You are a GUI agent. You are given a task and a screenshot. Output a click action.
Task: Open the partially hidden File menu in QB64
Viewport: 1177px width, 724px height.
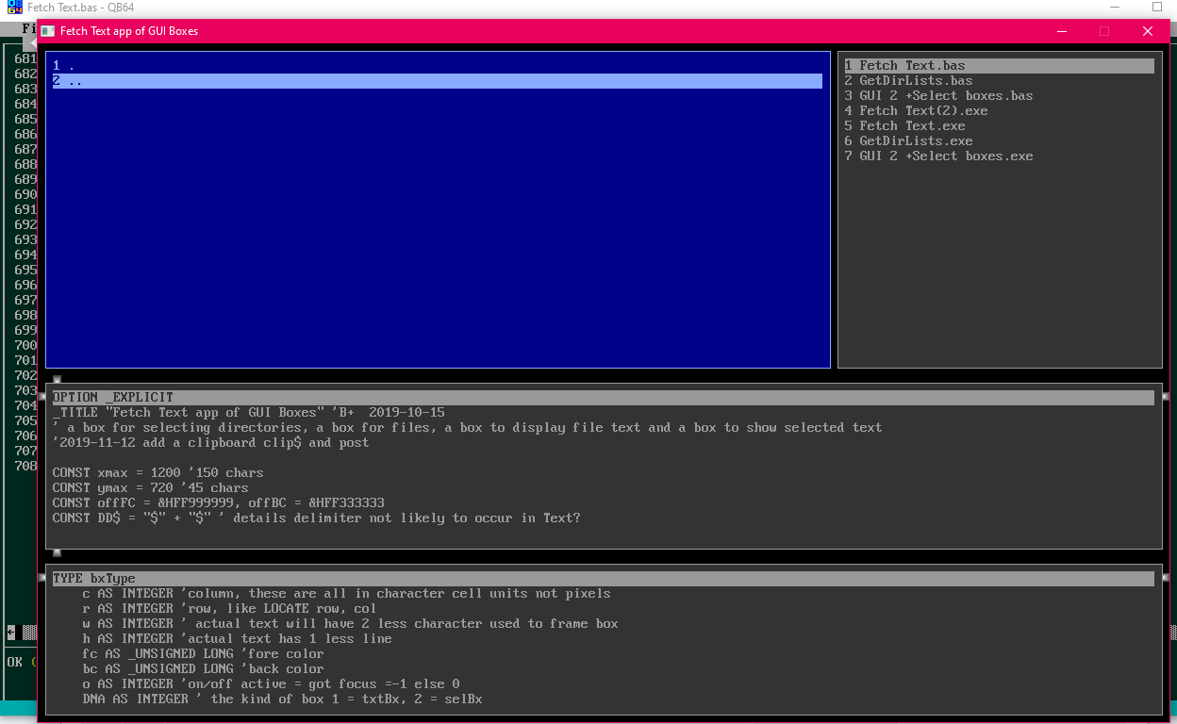pyautogui.click(x=28, y=28)
